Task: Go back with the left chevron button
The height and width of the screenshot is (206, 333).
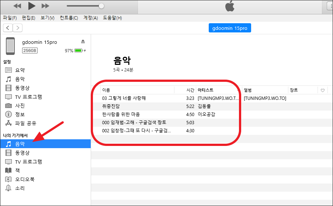Action: pos(8,28)
